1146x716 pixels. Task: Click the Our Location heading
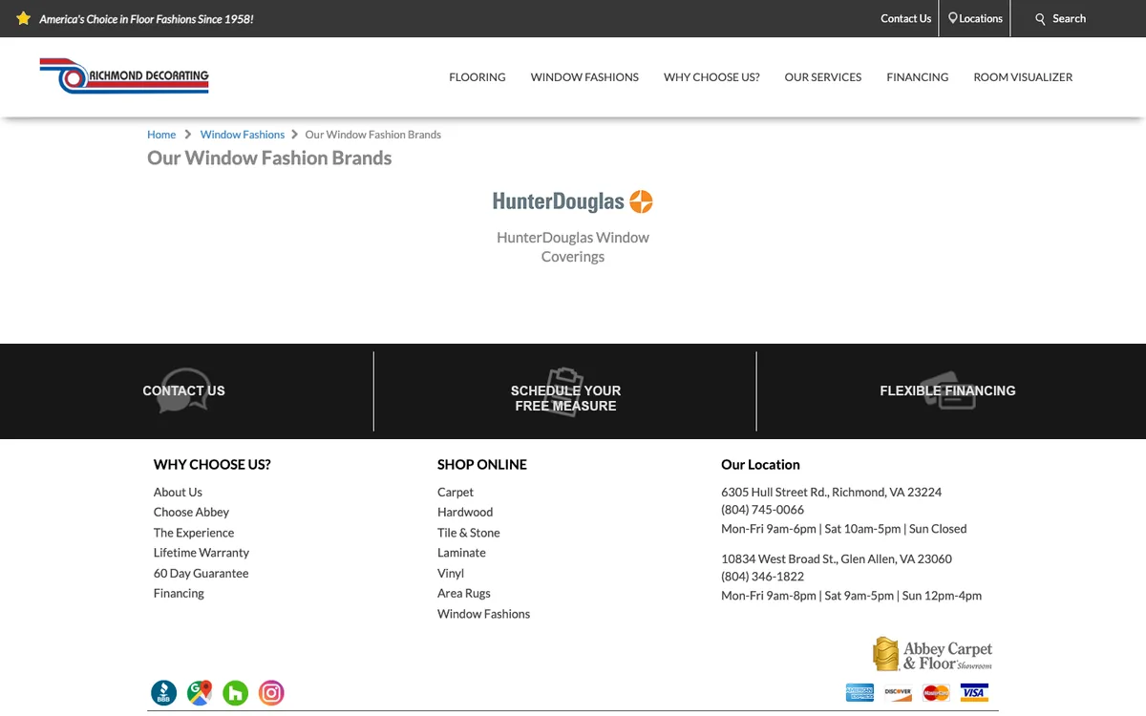tap(760, 465)
